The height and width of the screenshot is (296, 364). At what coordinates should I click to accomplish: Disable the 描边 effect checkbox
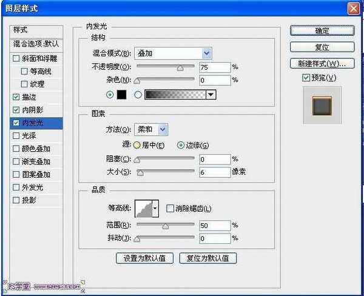coord(16,97)
